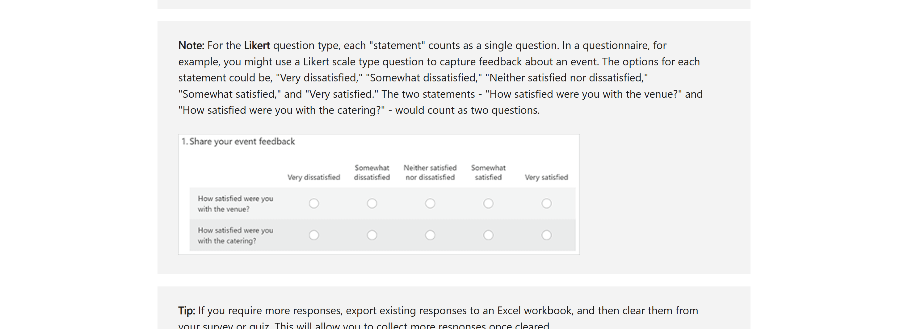Select Somewhat dissatisfied for the catering question
Viewport: 904px width, 329px height.
pyautogui.click(x=372, y=235)
